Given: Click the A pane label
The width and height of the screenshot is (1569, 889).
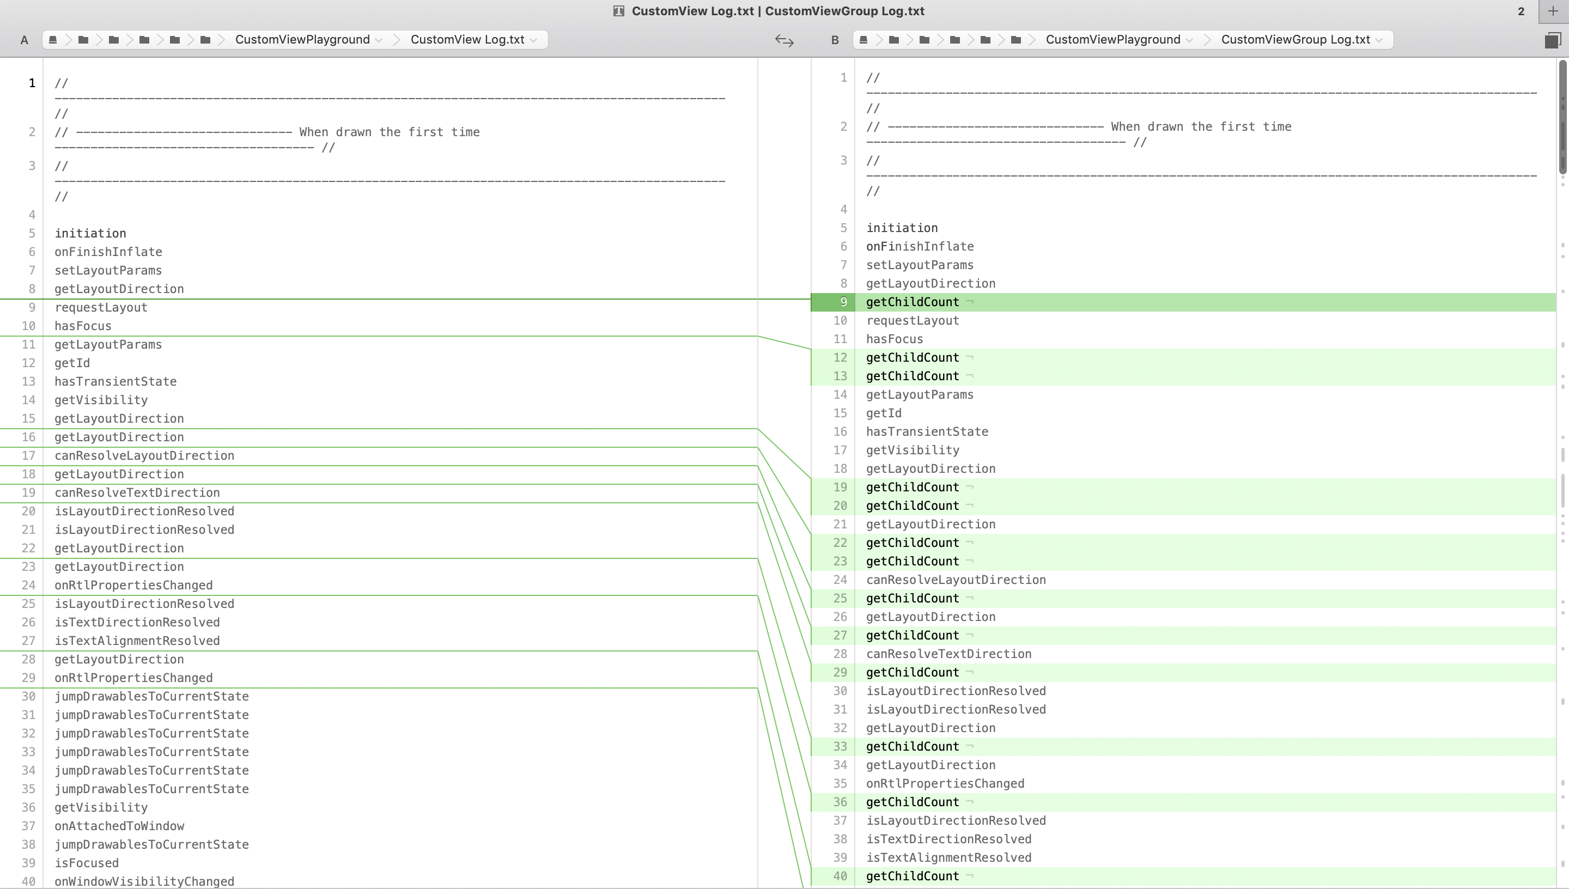Looking at the screenshot, I should [24, 40].
